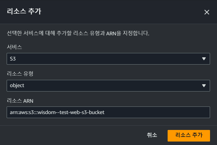Click the 리소스 유형 field label
Viewport: 217px width, 145px height.
point(20,74)
